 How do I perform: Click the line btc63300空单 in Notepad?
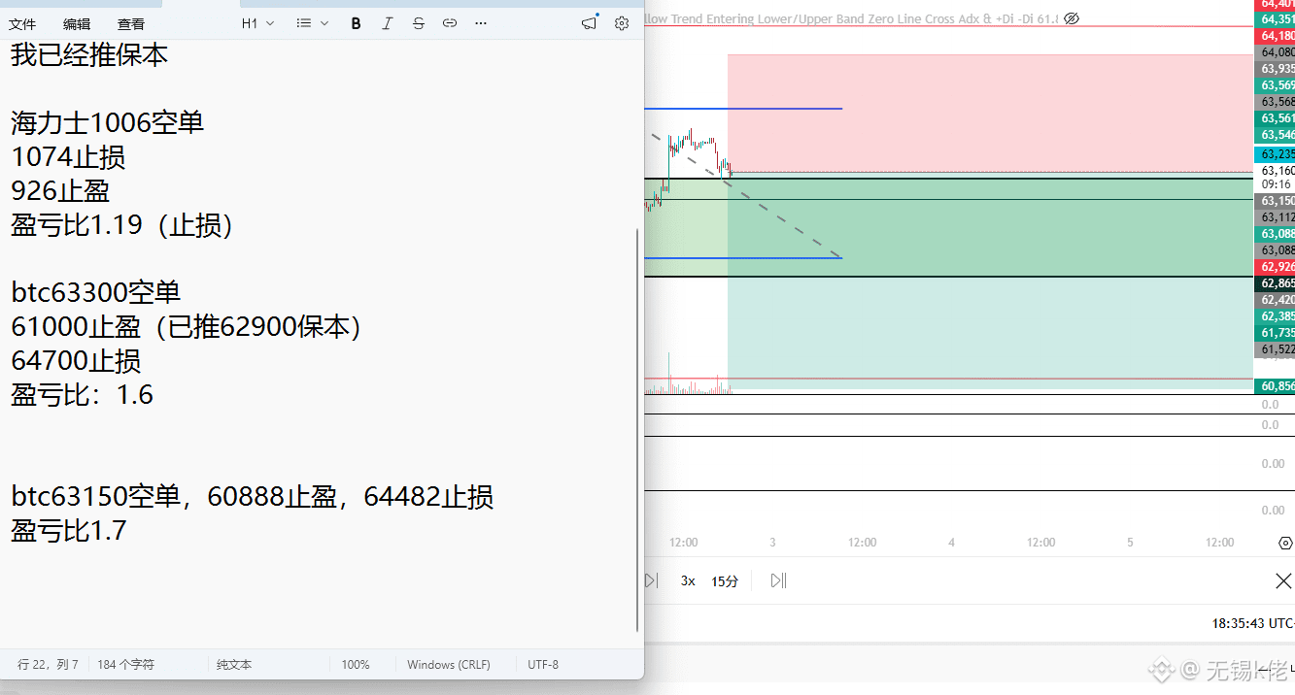tap(96, 292)
